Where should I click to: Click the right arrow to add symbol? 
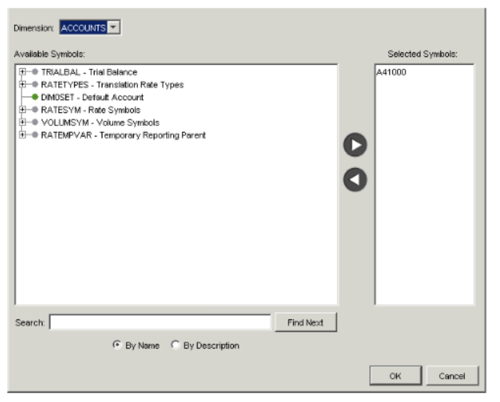click(355, 145)
